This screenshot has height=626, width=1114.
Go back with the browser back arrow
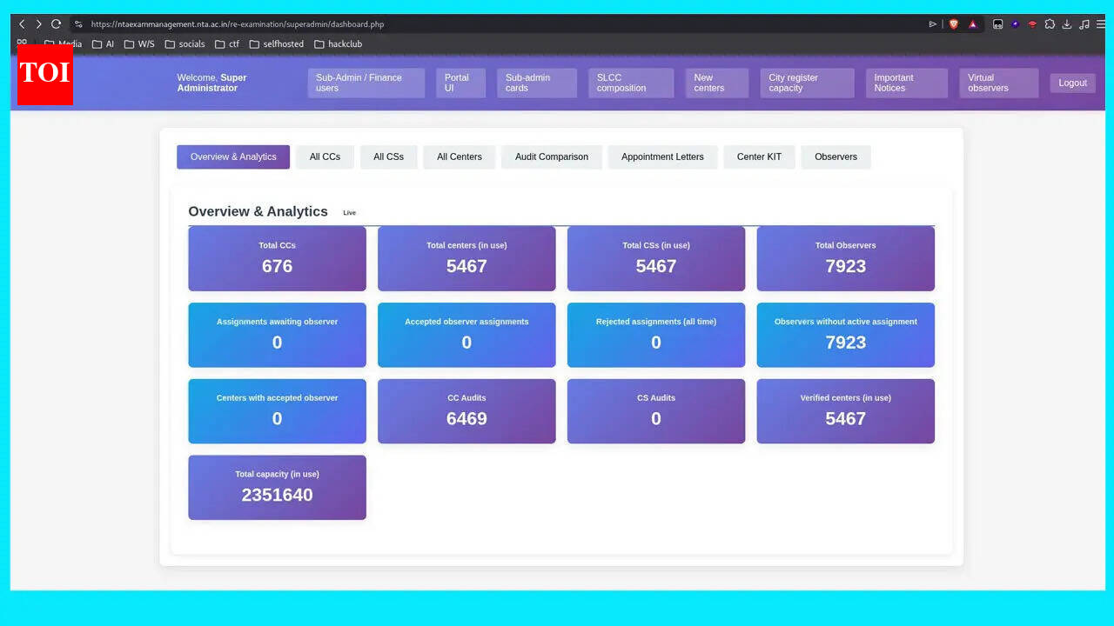point(22,24)
